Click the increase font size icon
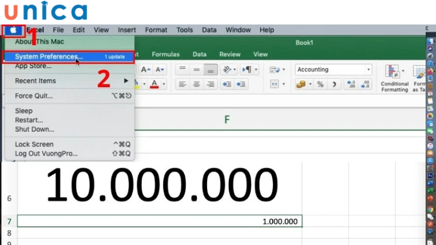 [x=146, y=70]
